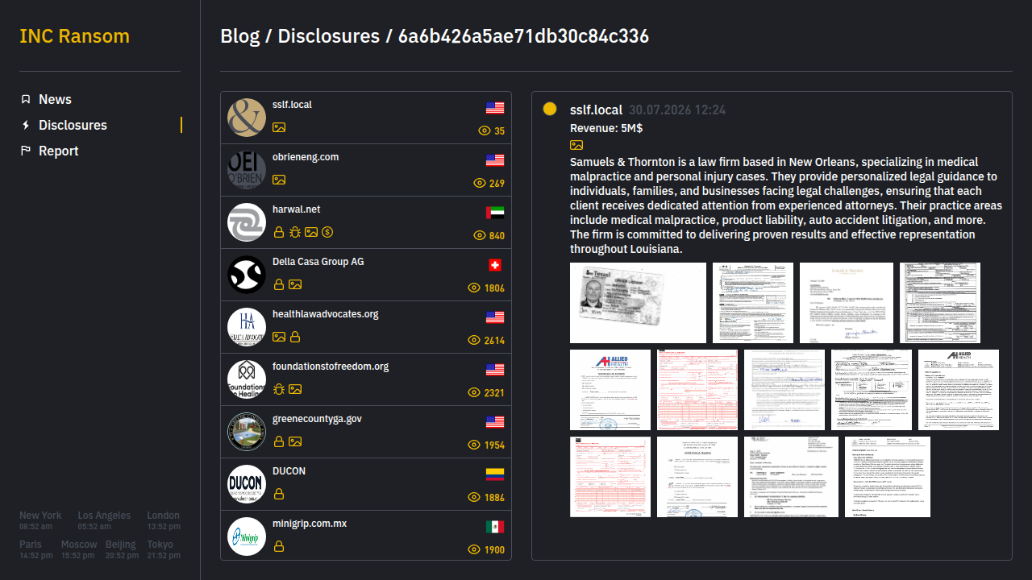
Task: Click the 1954 view count
Action: [494, 445]
